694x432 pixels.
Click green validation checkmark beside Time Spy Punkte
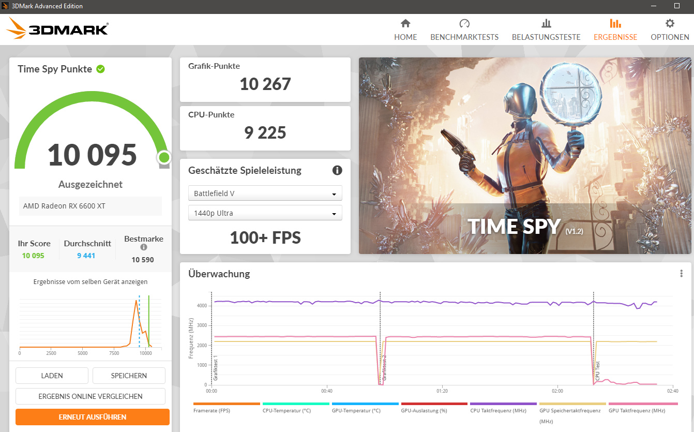100,69
